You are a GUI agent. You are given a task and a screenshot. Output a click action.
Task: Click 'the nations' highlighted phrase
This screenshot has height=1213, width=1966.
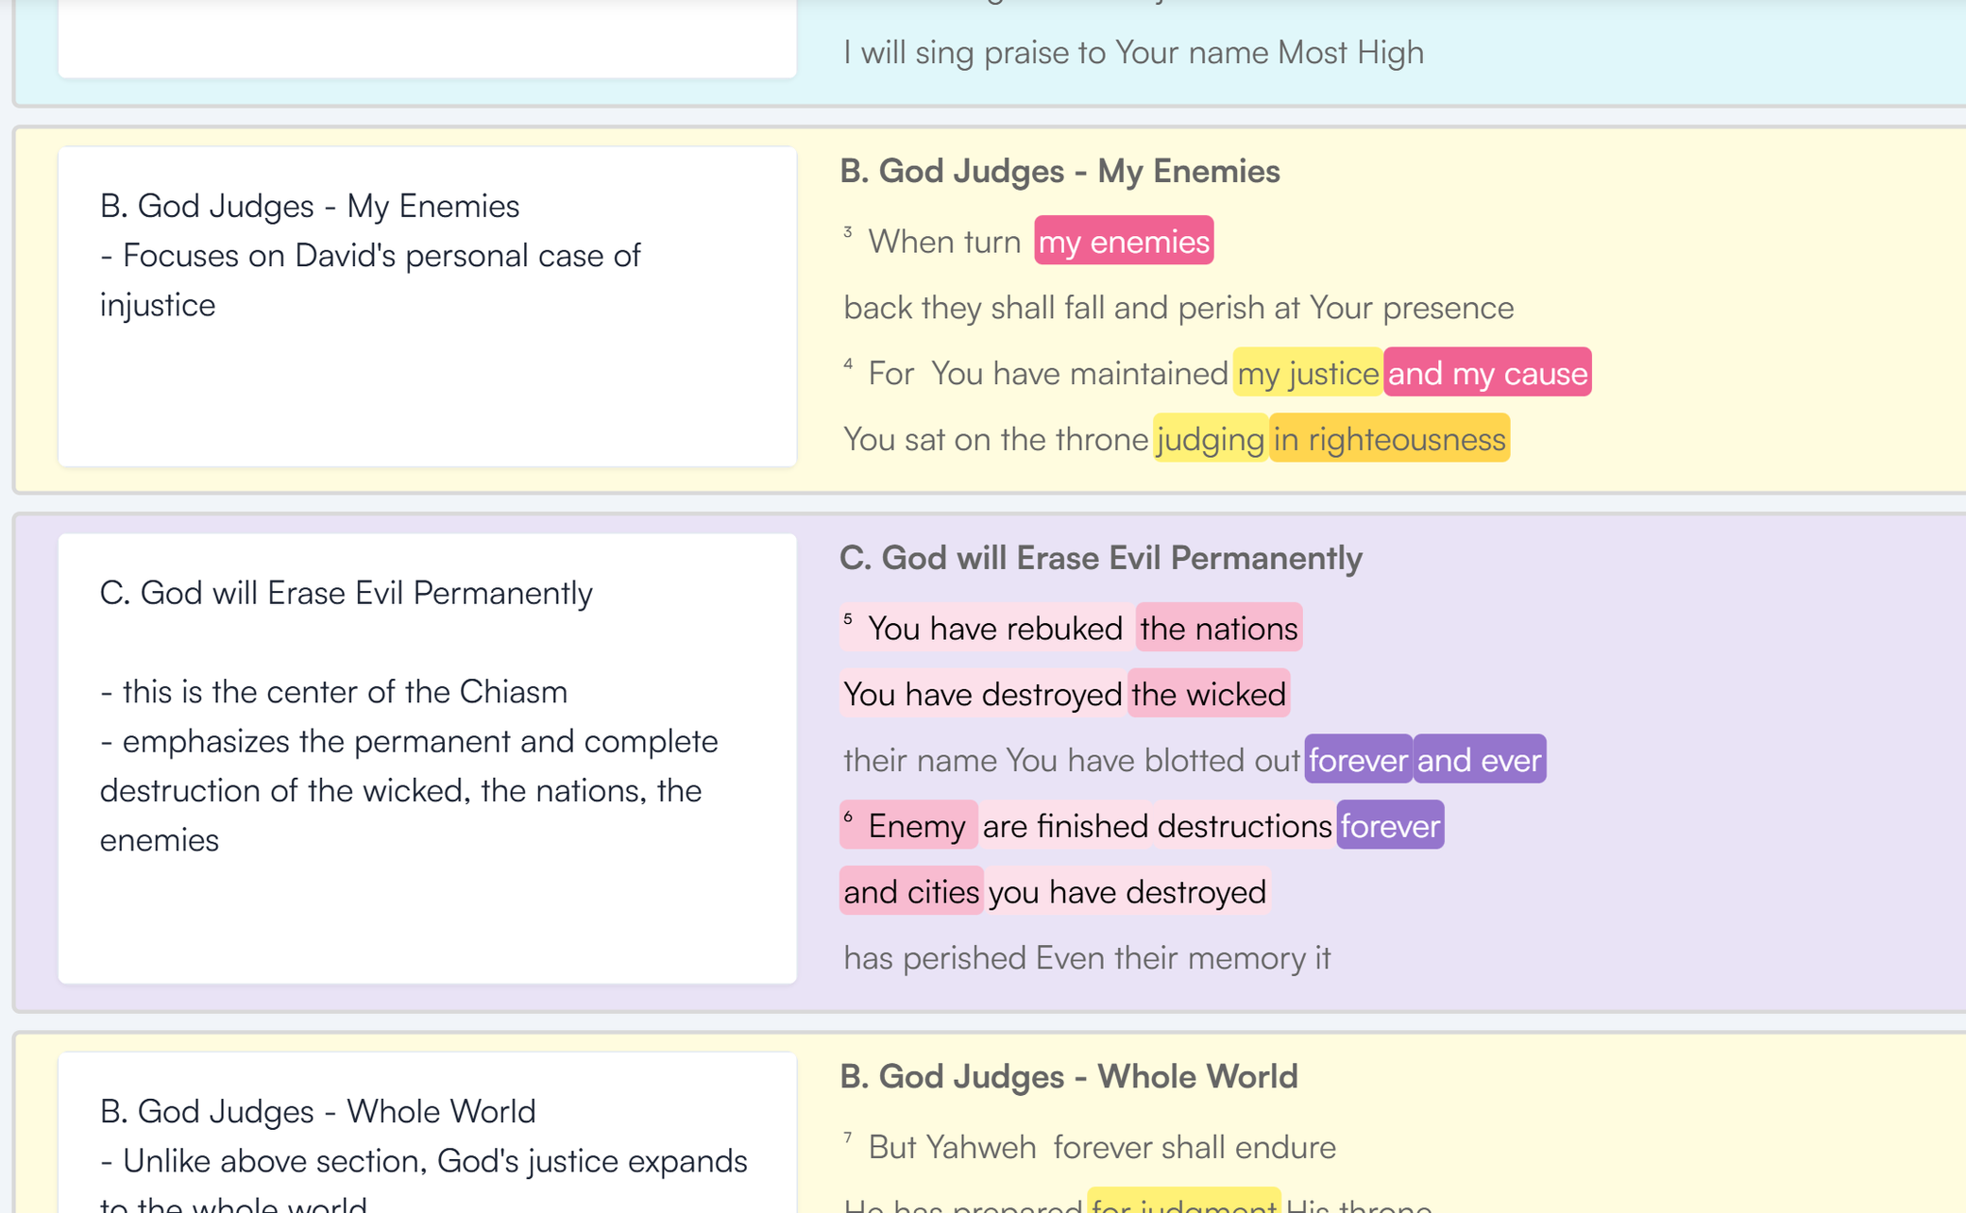tap(1218, 628)
